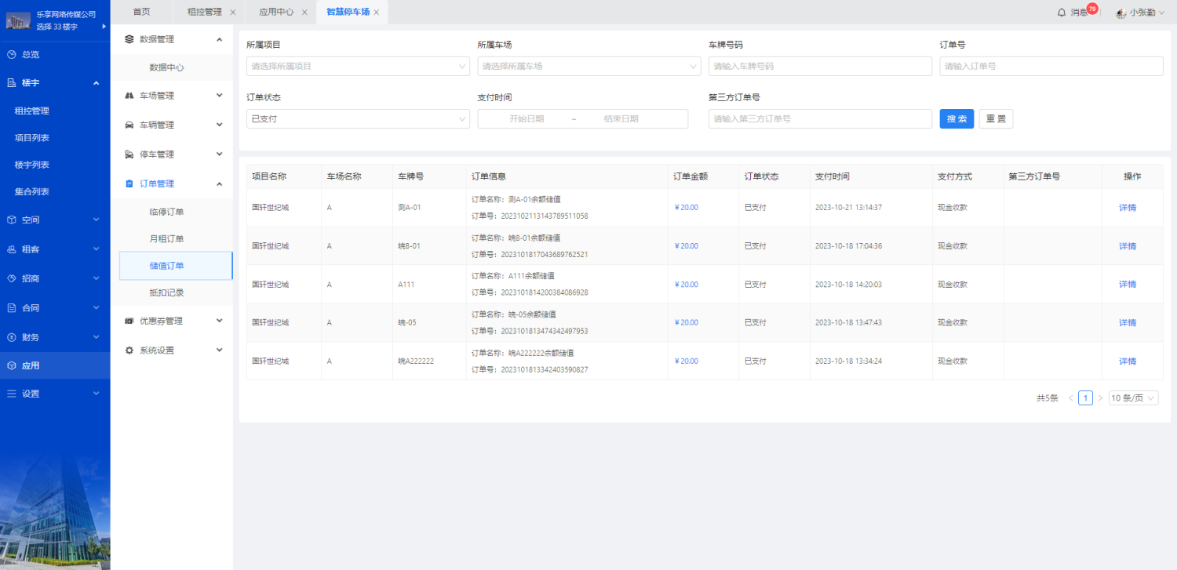1177x570 pixels.
Task: Click the 车牌号码 input field
Action: click(820, 67)
